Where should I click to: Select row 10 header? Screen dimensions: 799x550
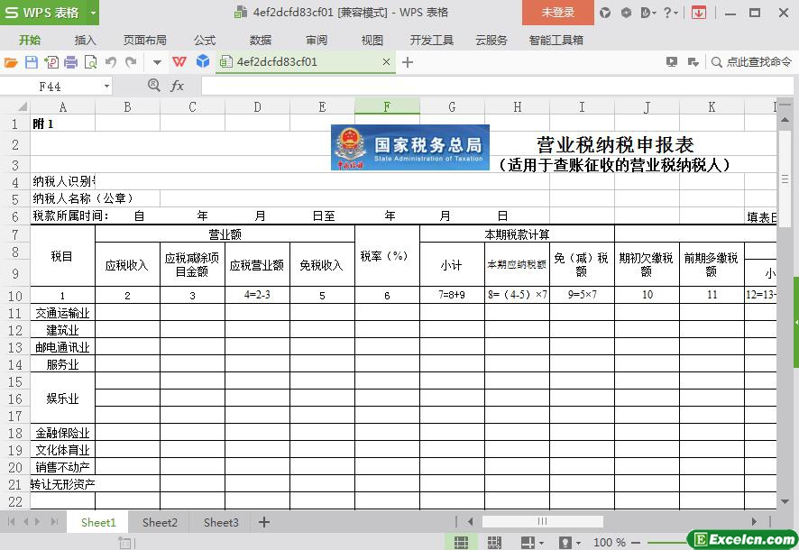point(15,296)
